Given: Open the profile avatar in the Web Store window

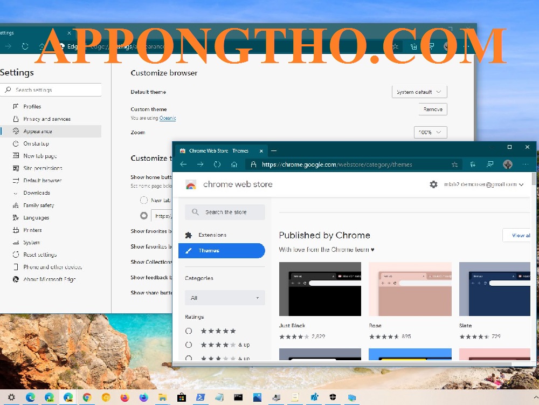Looking at the screenshot, I should [x=507, y=164].
